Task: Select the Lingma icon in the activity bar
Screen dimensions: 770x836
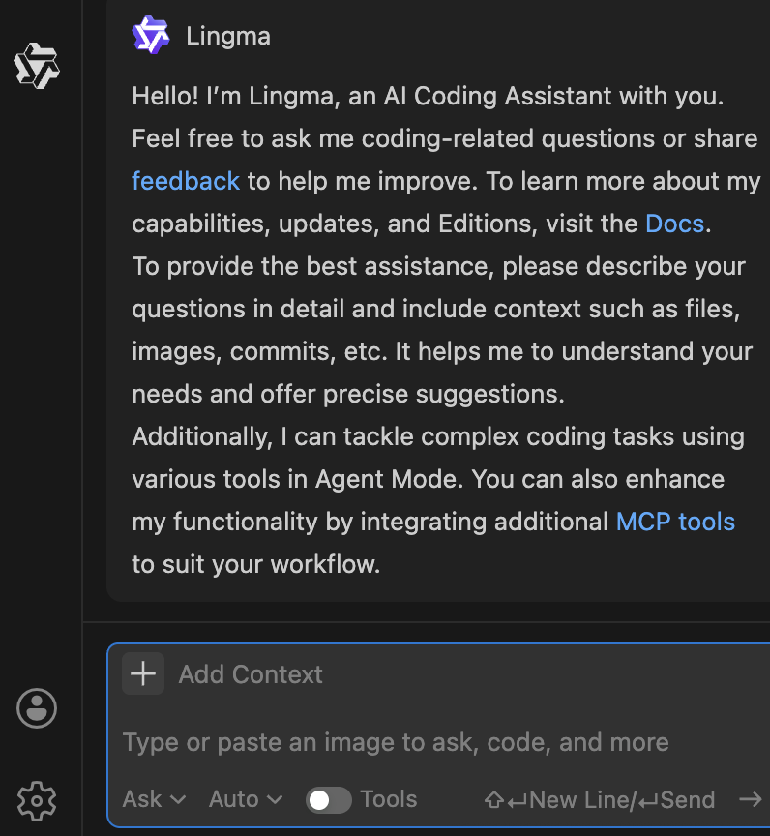Action: tap(37, 66)
